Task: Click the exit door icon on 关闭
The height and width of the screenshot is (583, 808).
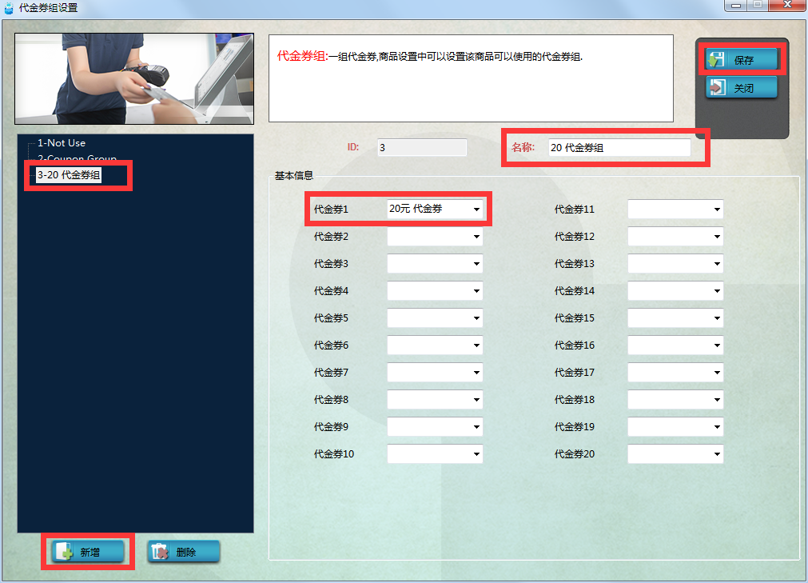Action: pyautogui.click(x=717, y=88)
